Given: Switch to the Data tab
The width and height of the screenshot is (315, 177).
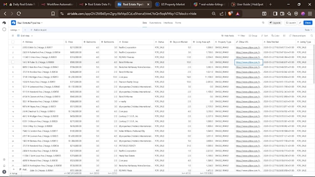Looking at the screenshot, I should pyautogui.click(x=145, y=23).
